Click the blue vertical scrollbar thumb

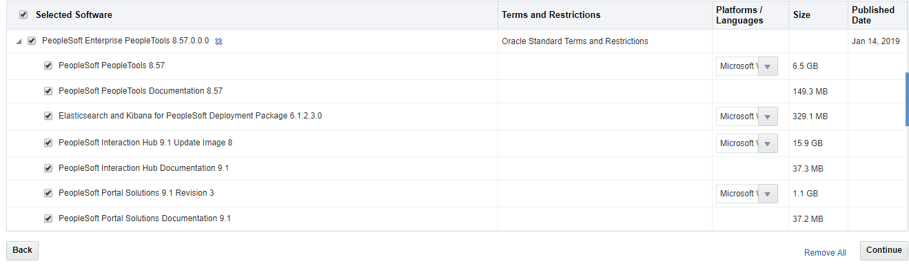[907, 99]
